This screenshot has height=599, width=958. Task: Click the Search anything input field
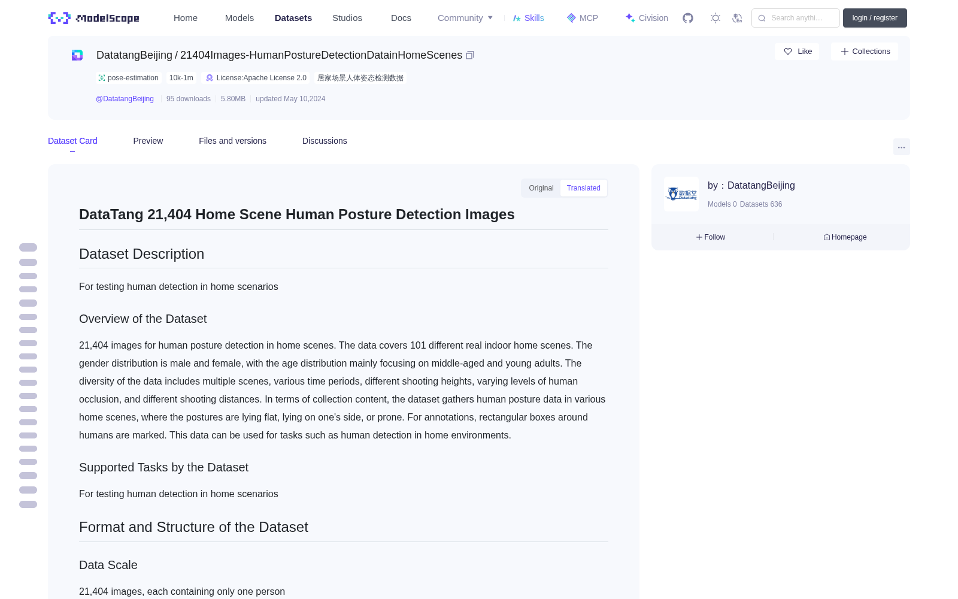point(796,18)
